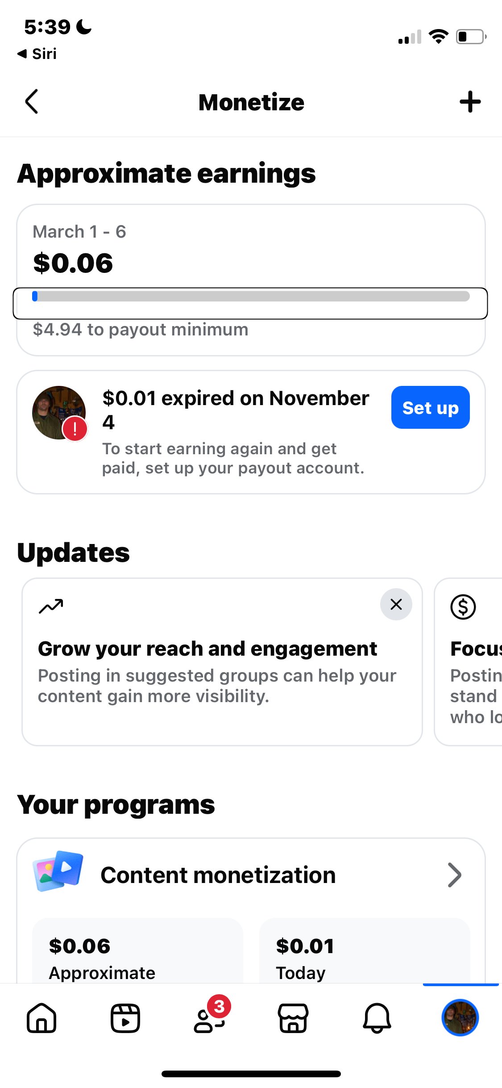This screenshot has width=502, height=1088.
Task: Dismiss the Grow your reach update
Action: point(396,604)
